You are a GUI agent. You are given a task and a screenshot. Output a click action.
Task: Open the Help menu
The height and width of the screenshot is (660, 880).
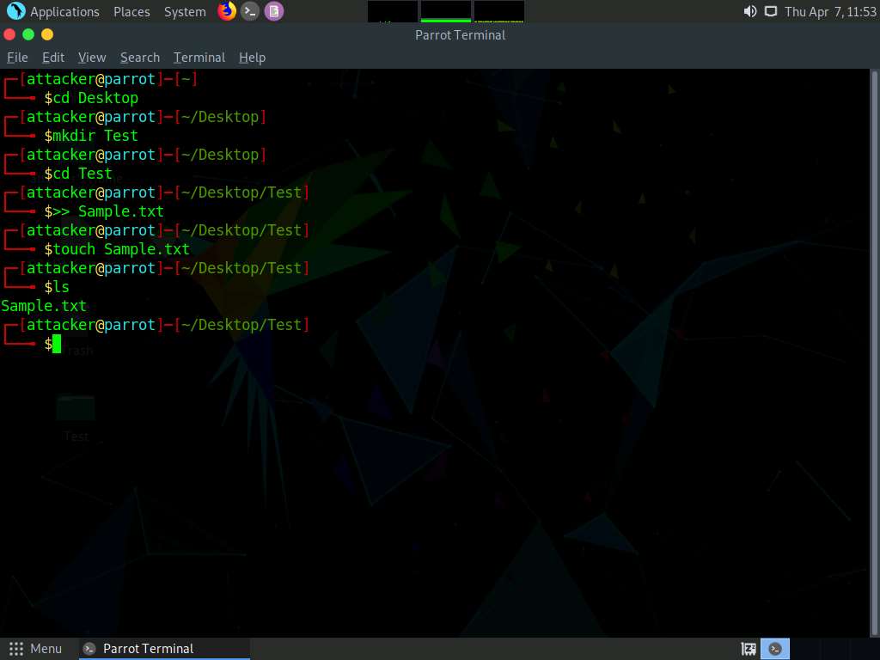click(252, 58)
